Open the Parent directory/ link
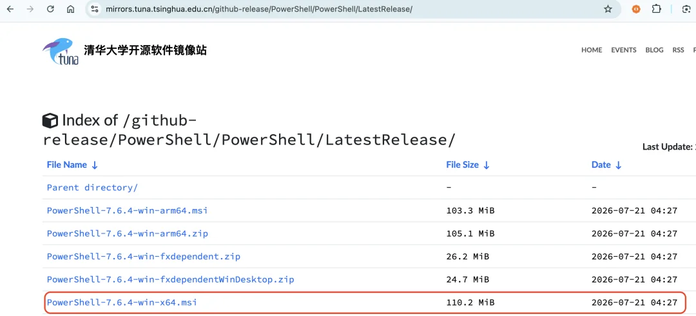 click(x=92, y=188)
